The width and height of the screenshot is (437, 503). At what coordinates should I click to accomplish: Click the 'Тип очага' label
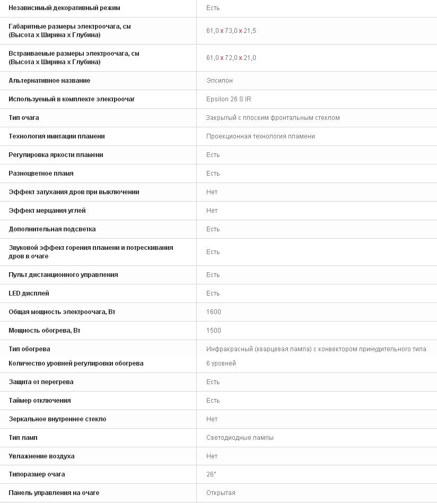click(24, 118)
